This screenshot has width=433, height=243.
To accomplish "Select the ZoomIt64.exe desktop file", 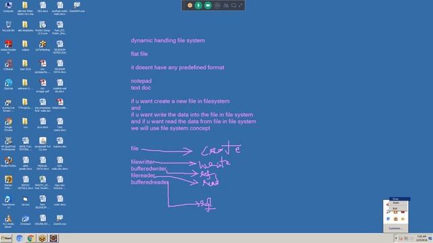I will (x=77, y=7).
